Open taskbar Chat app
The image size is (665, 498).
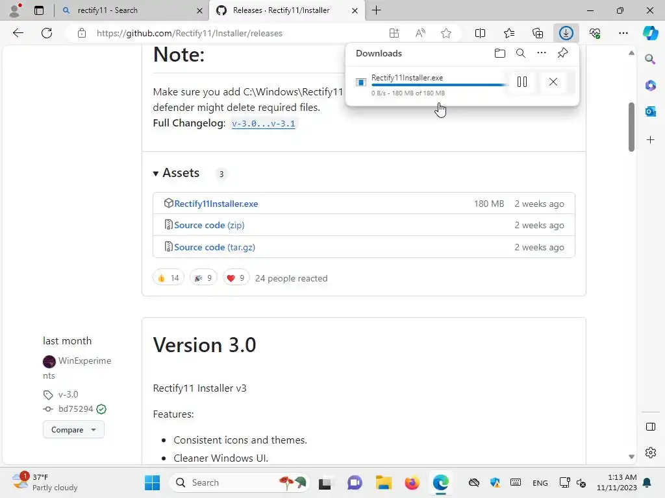pos(355,482)
